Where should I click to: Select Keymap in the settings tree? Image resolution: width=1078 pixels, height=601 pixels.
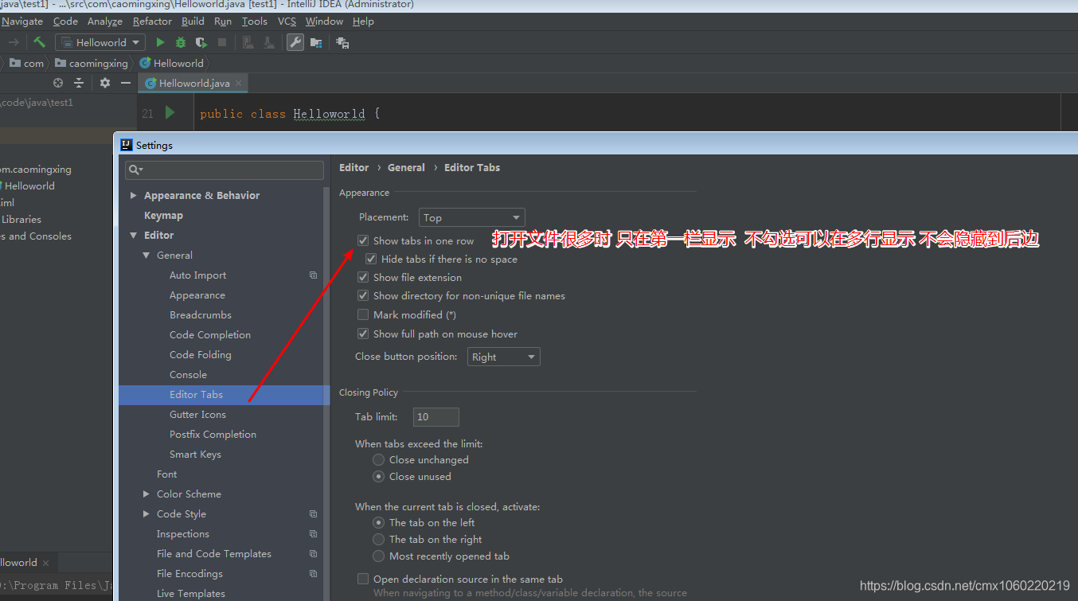(163, 215)
